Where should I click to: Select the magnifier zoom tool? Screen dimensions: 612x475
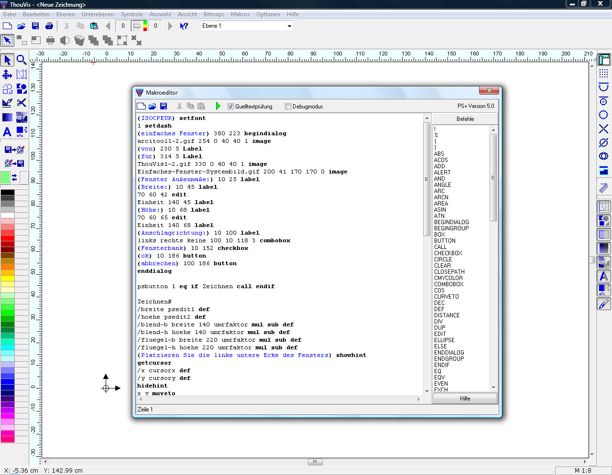pos(22,60)
